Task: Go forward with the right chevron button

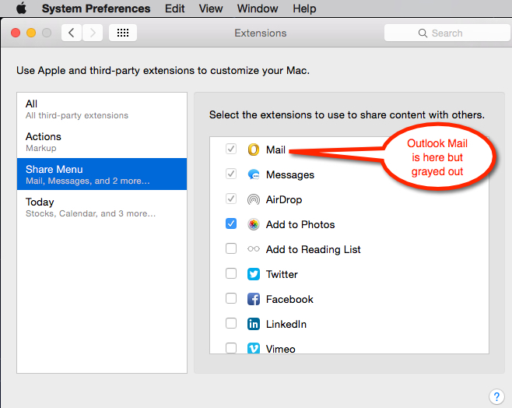Action: tap(93, 33)
